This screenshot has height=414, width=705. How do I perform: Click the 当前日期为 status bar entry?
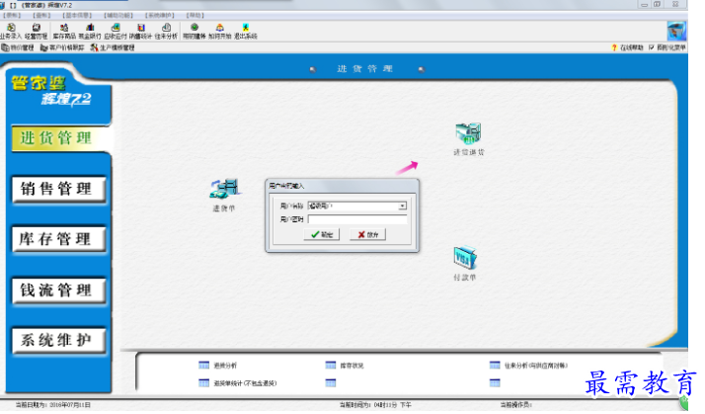click(x=53, y=405)
